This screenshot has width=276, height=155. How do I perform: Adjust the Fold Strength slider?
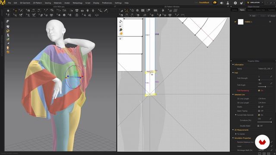(265, 80)
